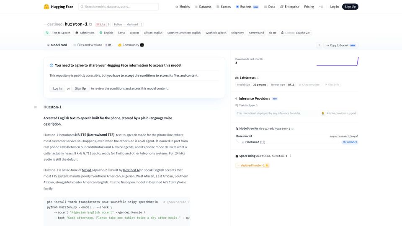402x226 pixels.
Task: Open the more-options kebab button
Action: 319,45
